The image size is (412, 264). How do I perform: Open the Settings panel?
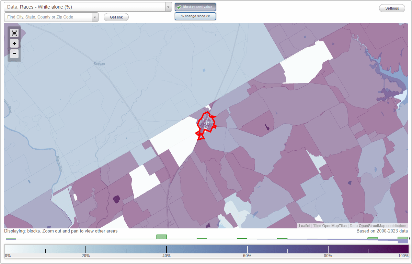click(392, 8)
